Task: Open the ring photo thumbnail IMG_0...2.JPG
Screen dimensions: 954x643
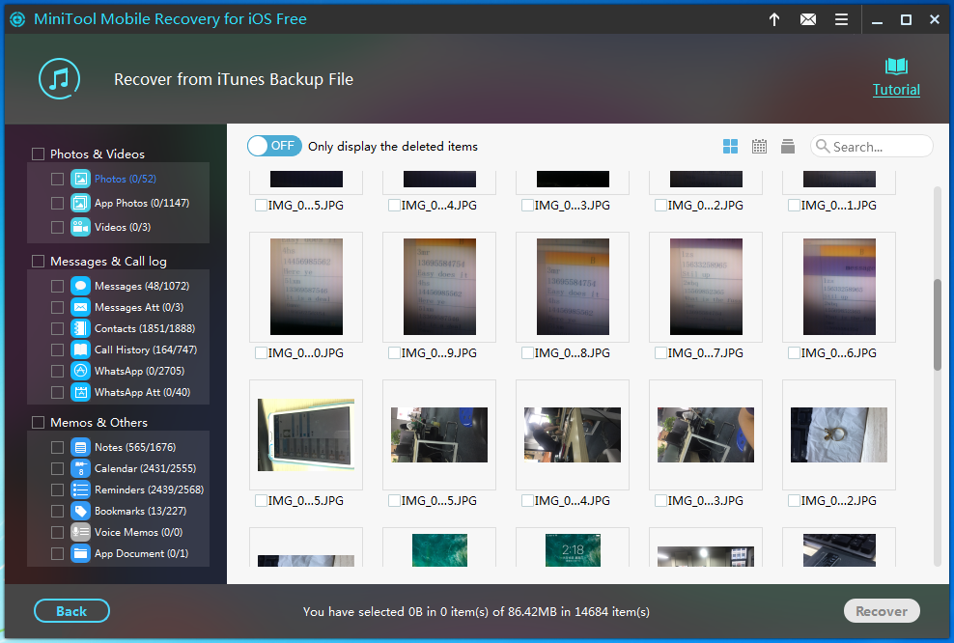Action: tap(839, 434)
